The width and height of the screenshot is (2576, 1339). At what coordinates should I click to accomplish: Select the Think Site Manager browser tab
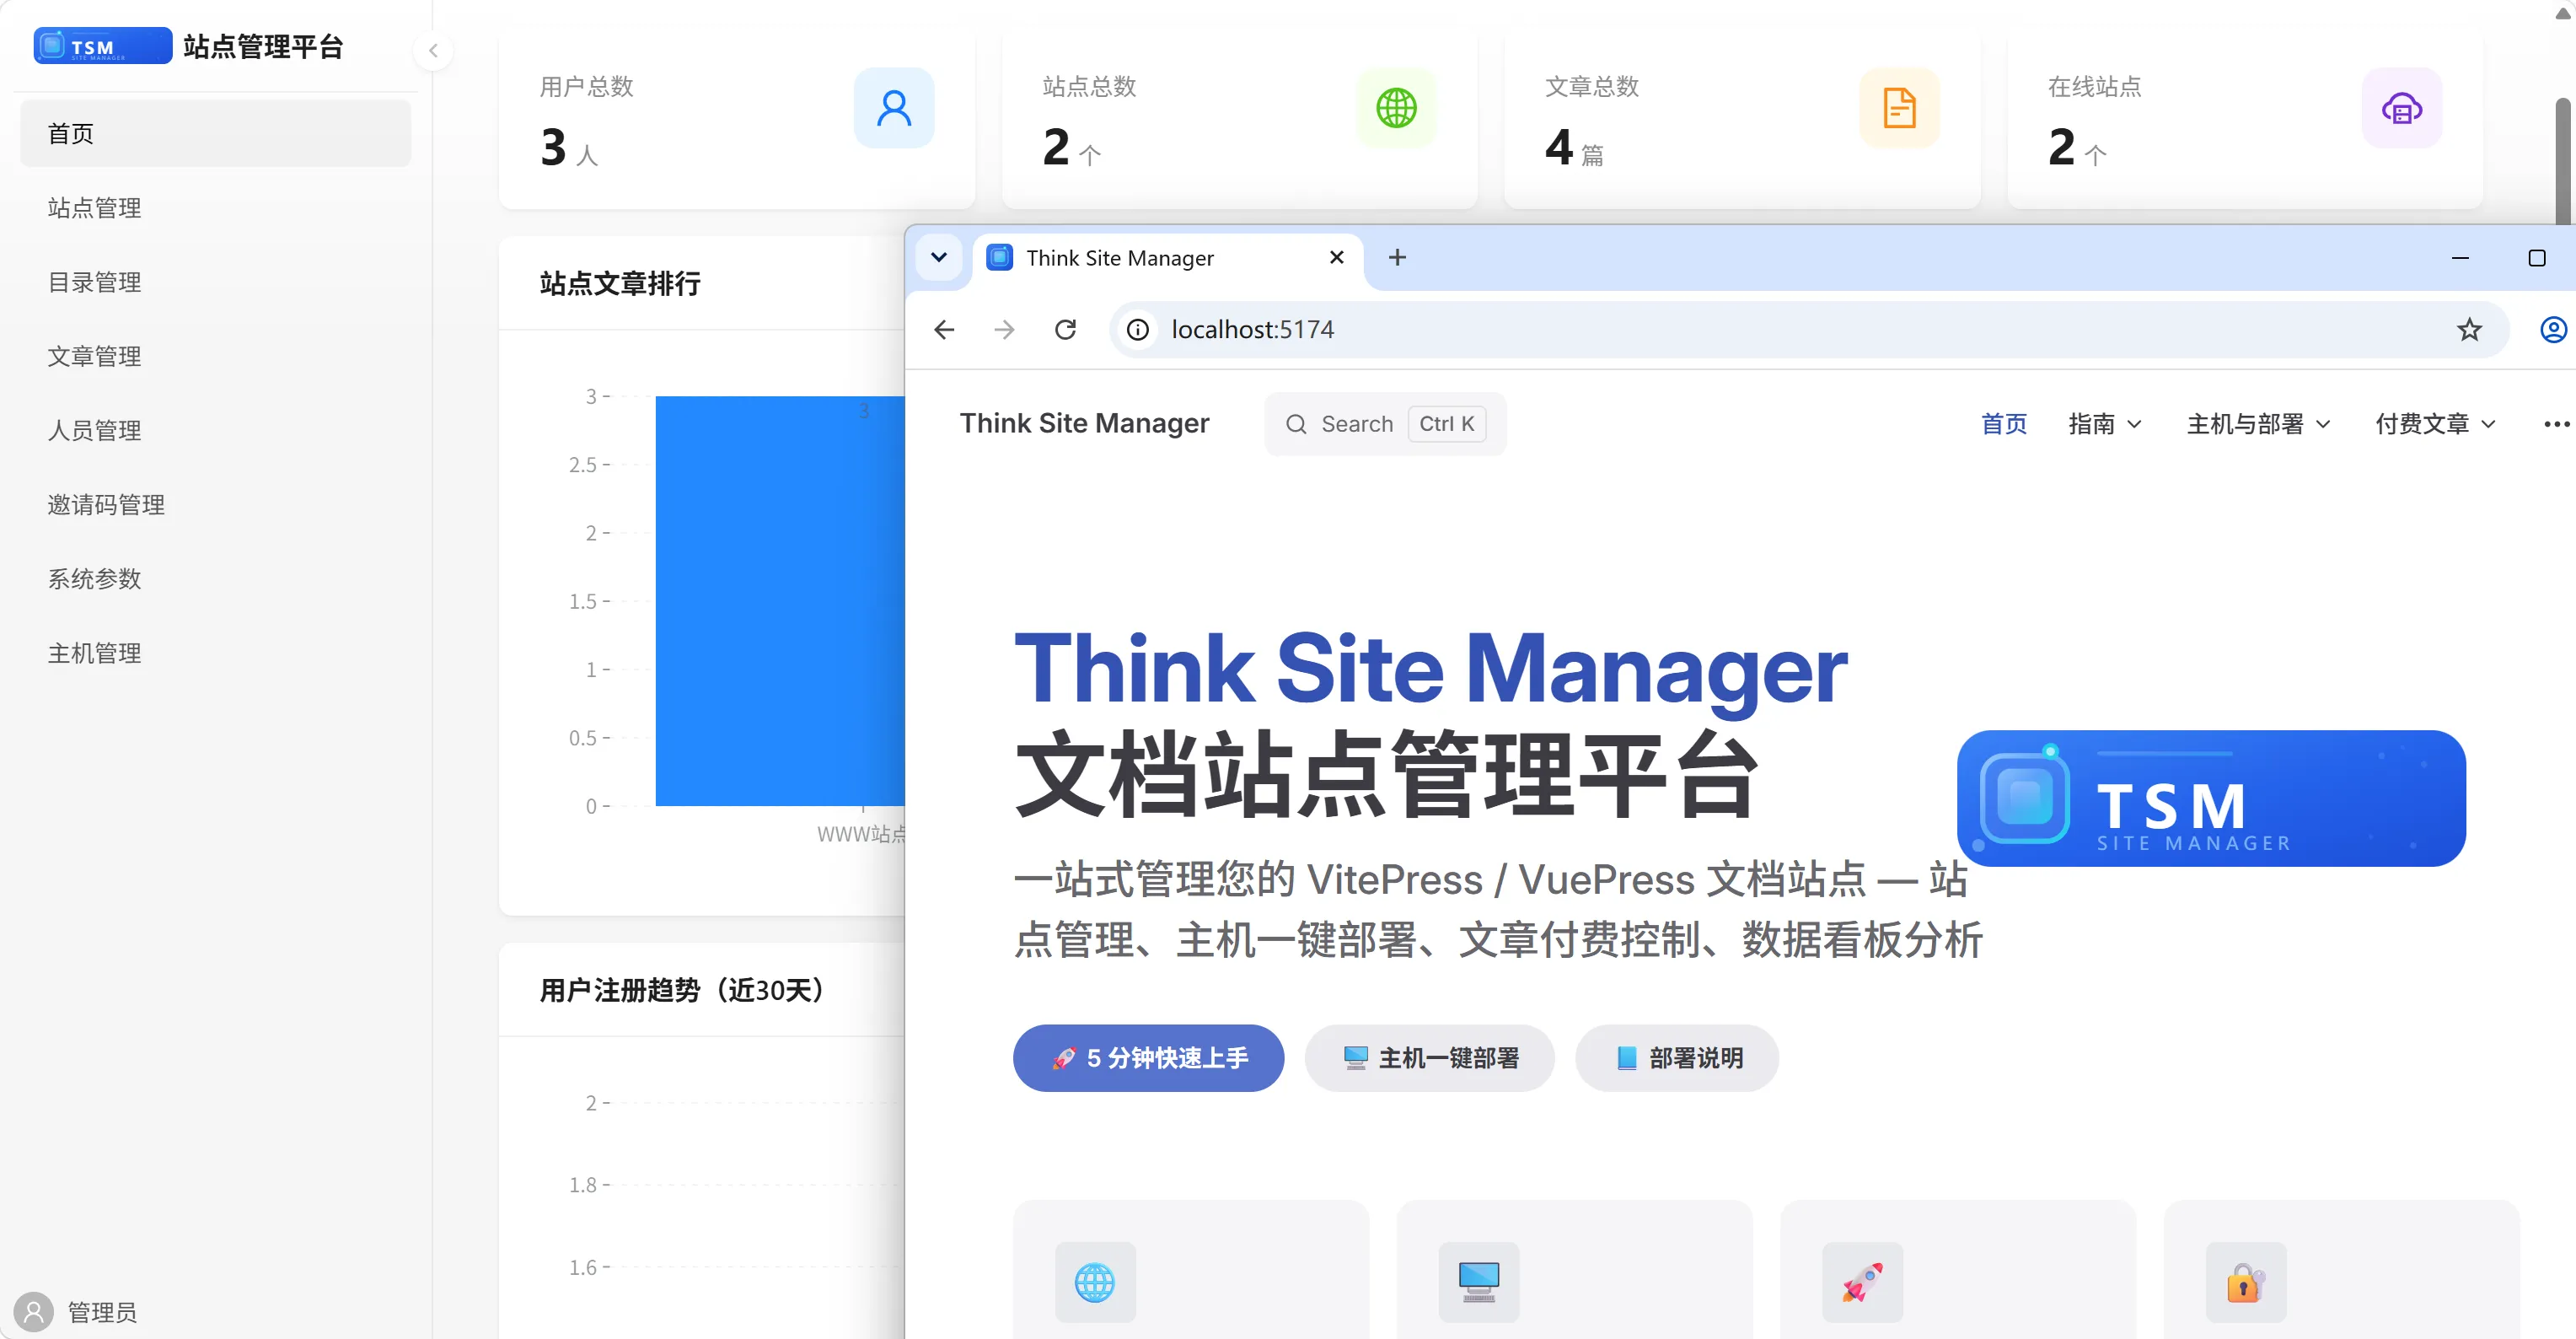pyautogui.click(x=1167, y=258)
